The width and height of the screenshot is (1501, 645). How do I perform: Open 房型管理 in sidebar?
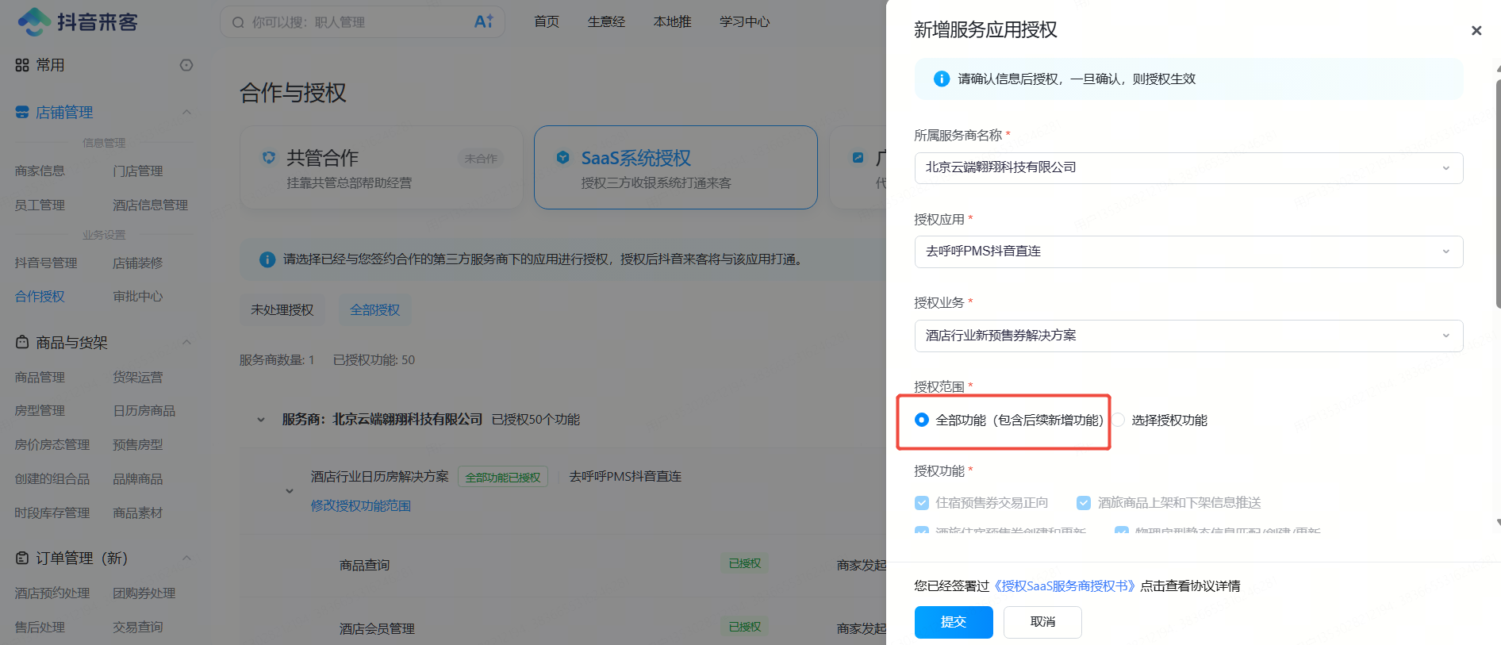coord(40,410)
